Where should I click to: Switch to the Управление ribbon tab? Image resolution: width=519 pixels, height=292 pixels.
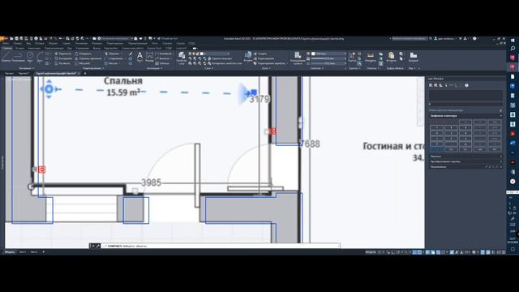(x=83, y=49)
